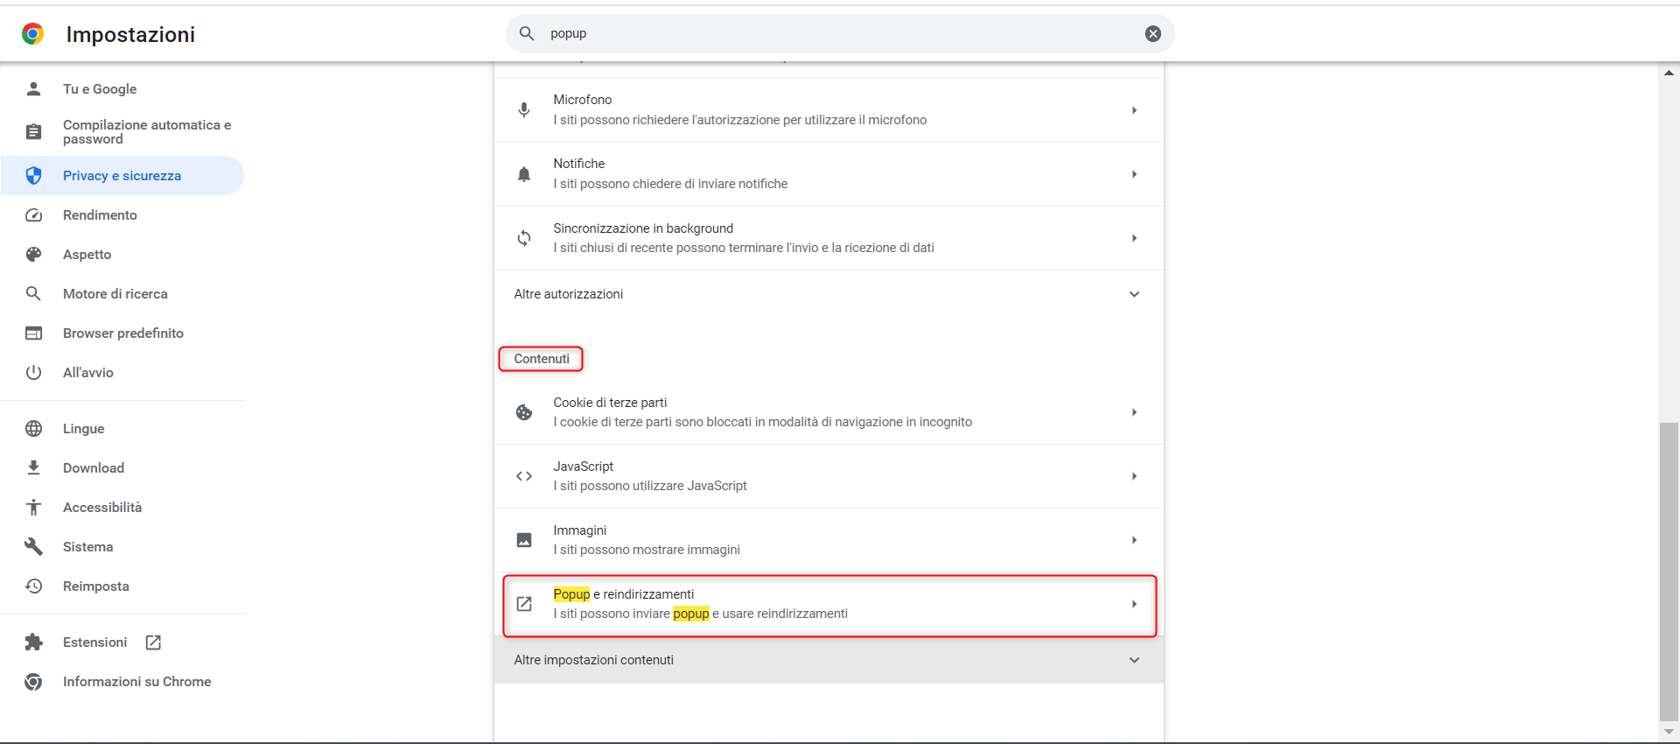Screen dimensions: 1680x744
Task: Click the Immagini picture icon
Action: click(x=524, y=540)
